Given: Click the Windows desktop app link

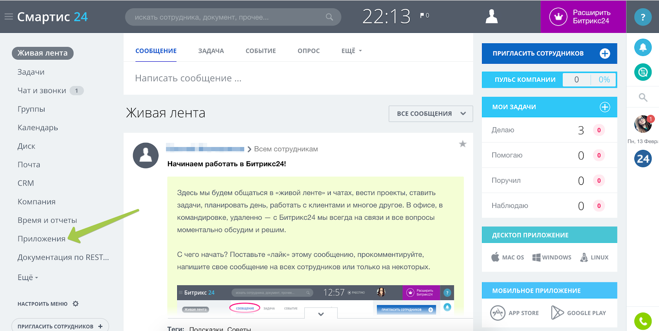Looking at the screenshot, I should (552, 257).
